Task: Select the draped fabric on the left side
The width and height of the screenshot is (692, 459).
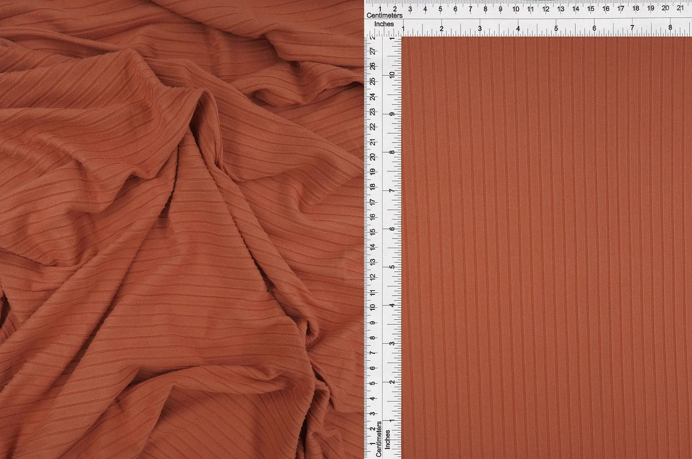Action: [x=161, y=231]
